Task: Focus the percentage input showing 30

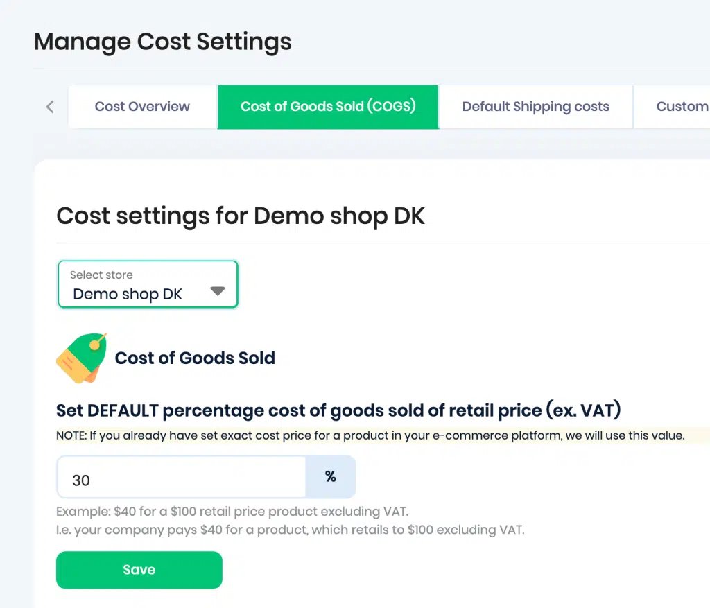Action: click(x=181, y=477)
